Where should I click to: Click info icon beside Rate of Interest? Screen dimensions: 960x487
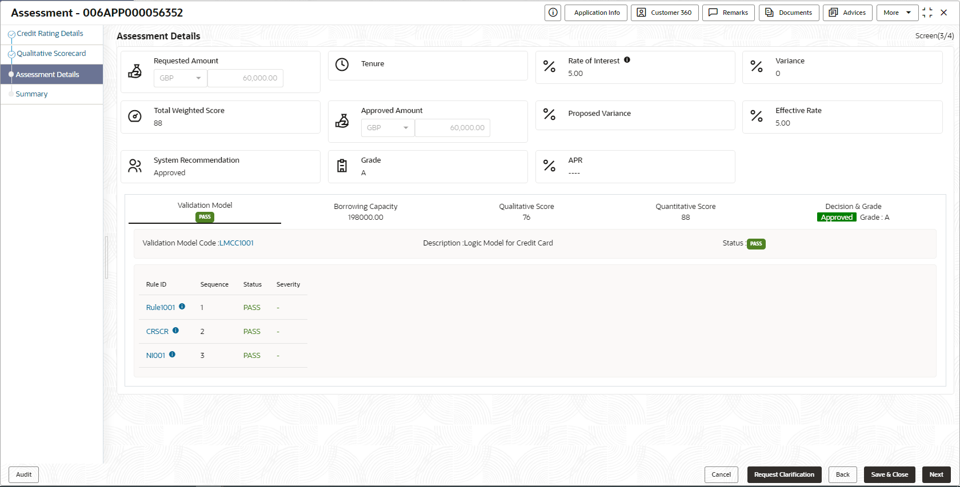627,60
